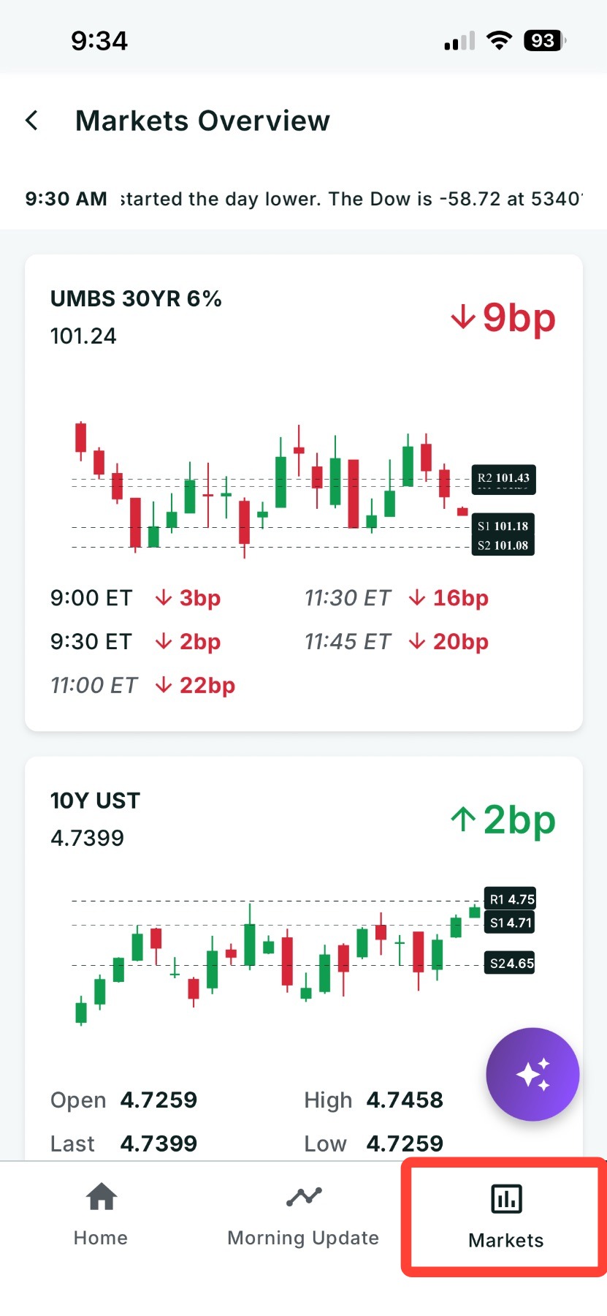Select the S2 101.08 support label
The height and width of the screenshot is (1316, 607).
pyautogui.click(x=503, y=545)
